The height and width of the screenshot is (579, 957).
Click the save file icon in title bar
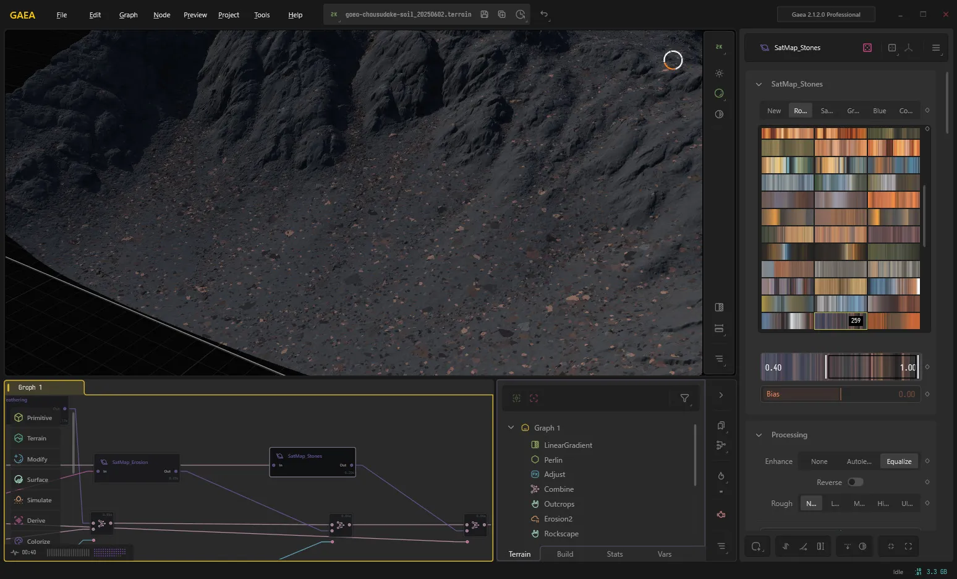point(484,14)
